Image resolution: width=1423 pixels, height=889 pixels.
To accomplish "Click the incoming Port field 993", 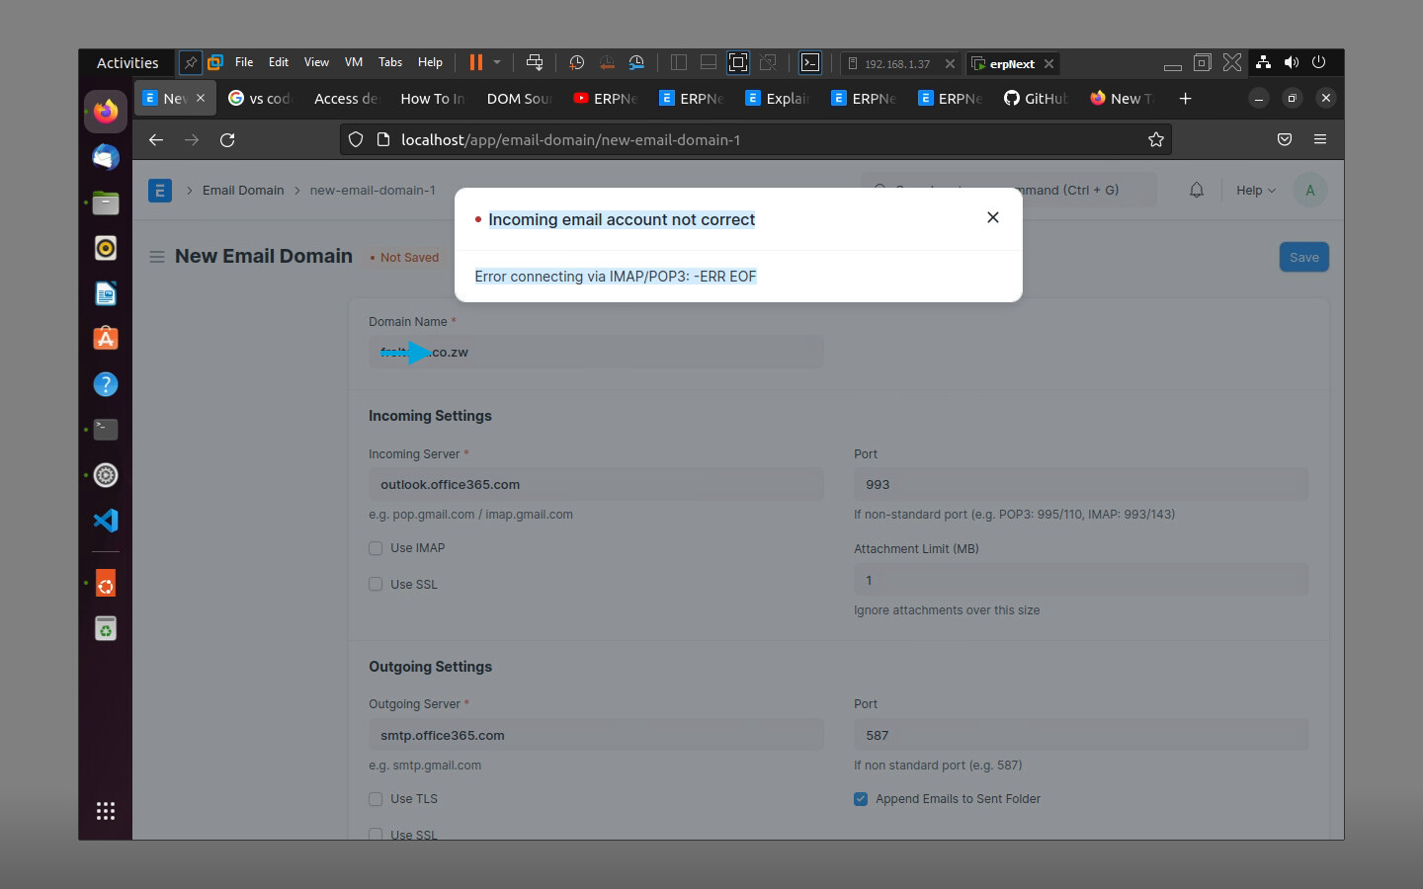I will 1081,484.
